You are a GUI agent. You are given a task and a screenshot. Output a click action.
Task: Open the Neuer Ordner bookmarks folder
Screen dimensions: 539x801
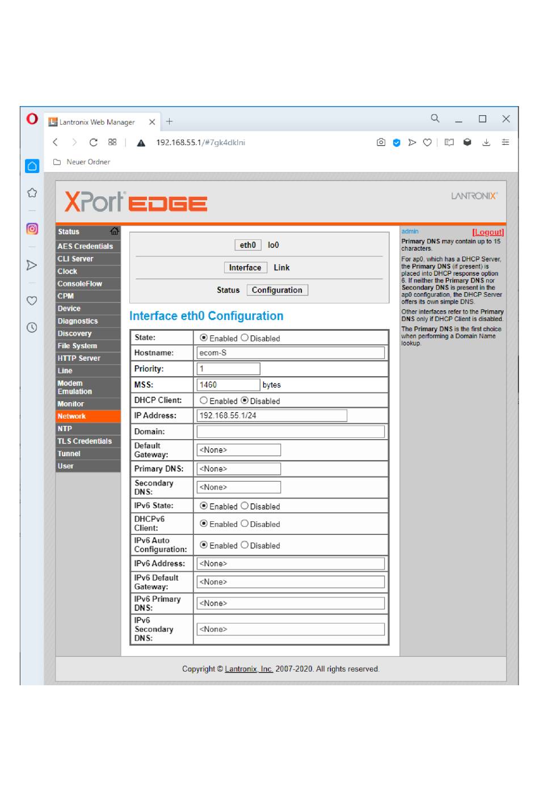(82, 162)
